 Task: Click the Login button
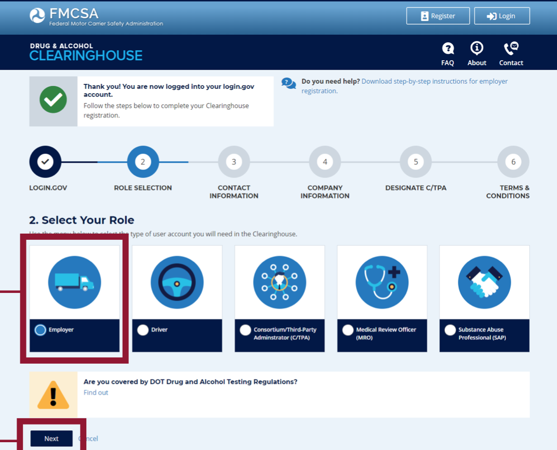(x=501, y=16)
